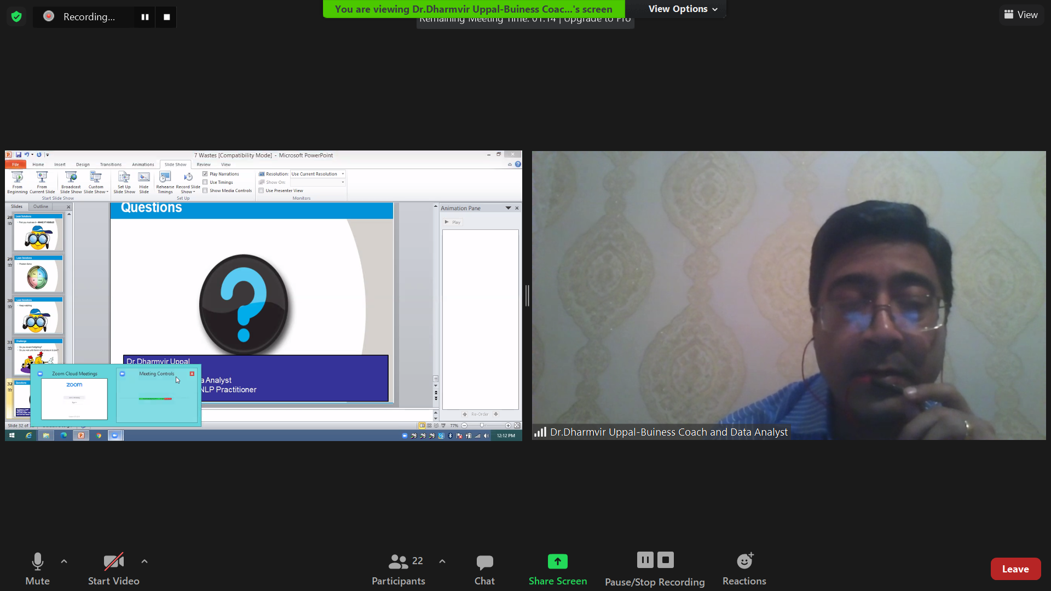Screen dimensions: 1051x591
Task: Close the Slides/Outline pane
Action: coord(68,207)
